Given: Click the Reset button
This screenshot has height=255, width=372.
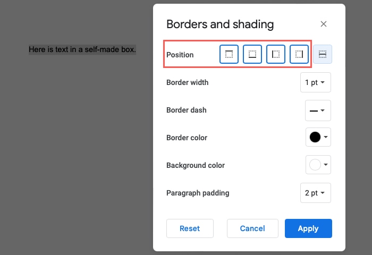Looking at the screenshot, I should pos(190,228).
